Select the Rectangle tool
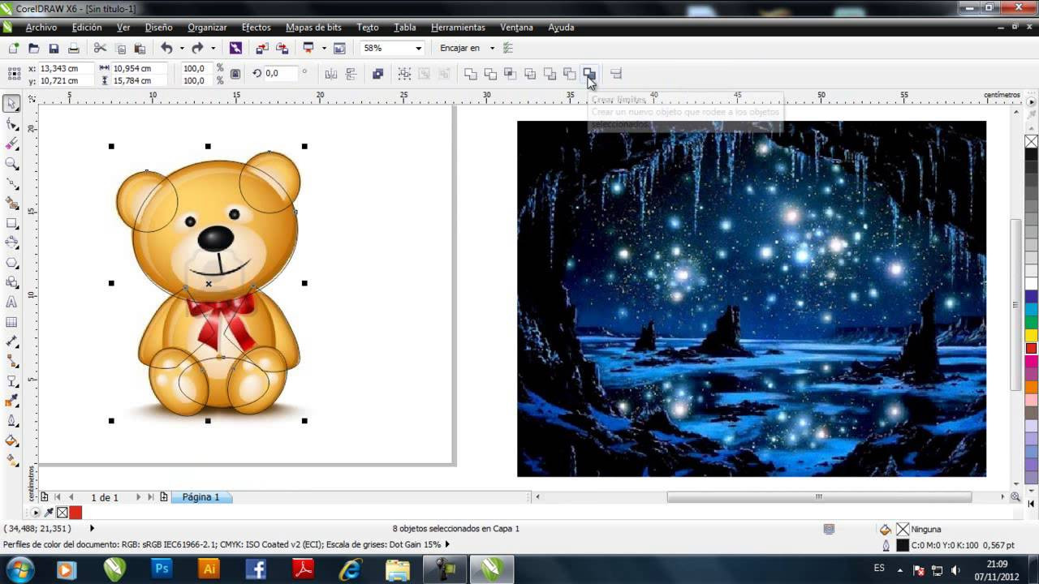This screenshot has height=584, width=1039. point(11,223)
